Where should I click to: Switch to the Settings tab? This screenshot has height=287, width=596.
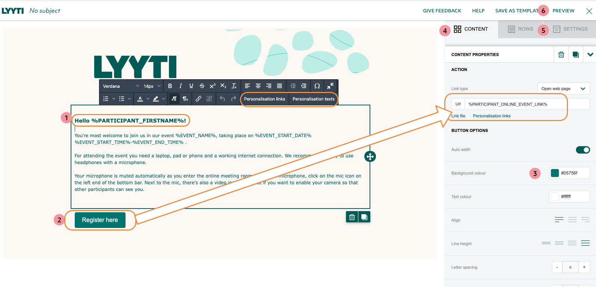pyautogui.click(x=570, y=29)
